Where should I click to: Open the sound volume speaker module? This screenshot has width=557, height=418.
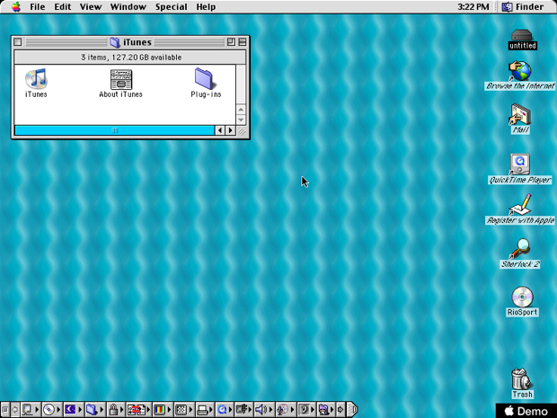(x=264, y=410)
